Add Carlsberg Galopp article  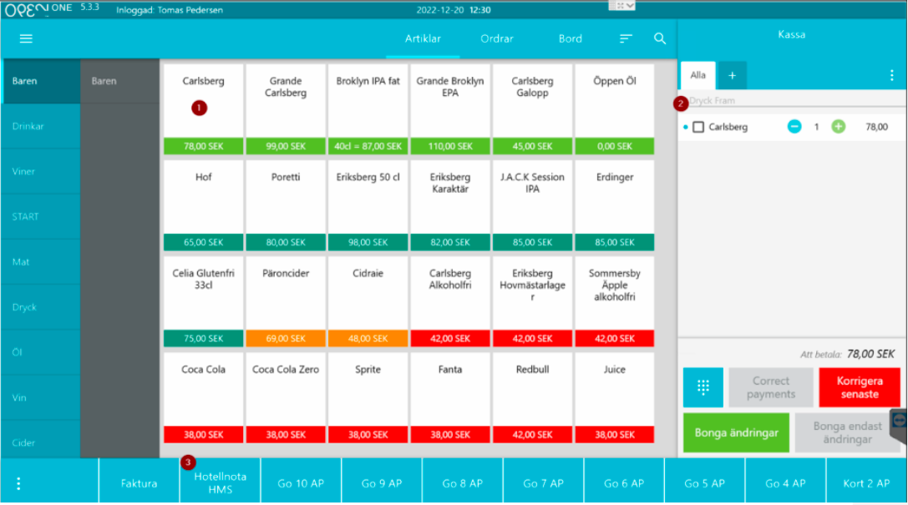coord(532,109)
